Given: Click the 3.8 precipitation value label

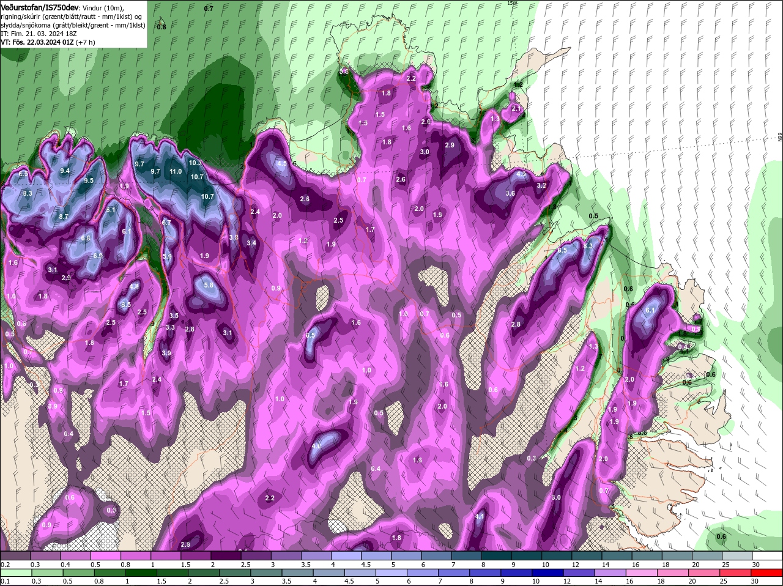Looking at the screenshot, I should click(x=233, y=237).
